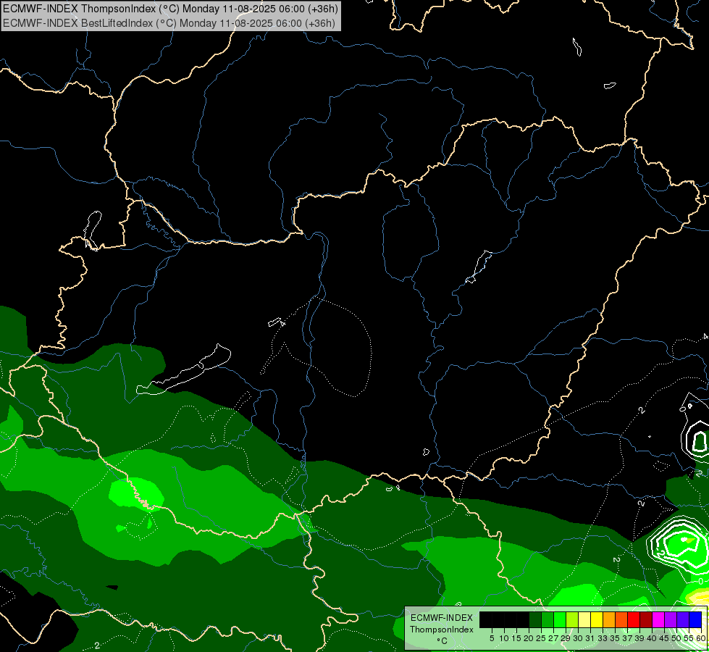This screenshot has height=652, width=709.
Task: Click the legend tick value 29
Action: point(565,638)
